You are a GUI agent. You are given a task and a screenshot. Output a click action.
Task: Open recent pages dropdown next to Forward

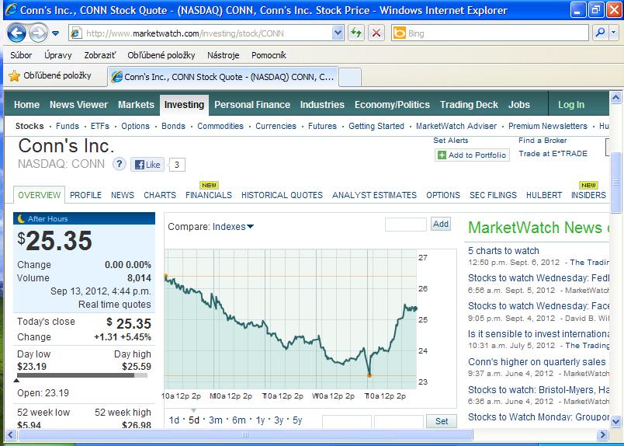(x=56, y=33)
